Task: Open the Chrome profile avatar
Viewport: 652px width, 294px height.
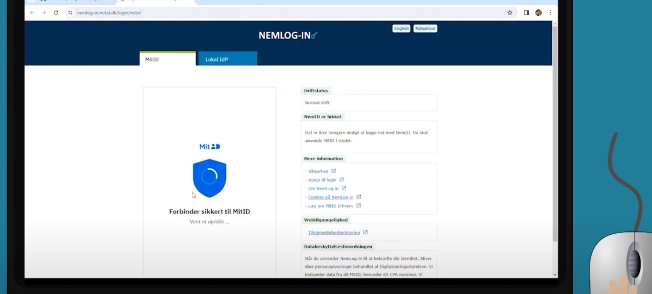Action: pos(538,12)
